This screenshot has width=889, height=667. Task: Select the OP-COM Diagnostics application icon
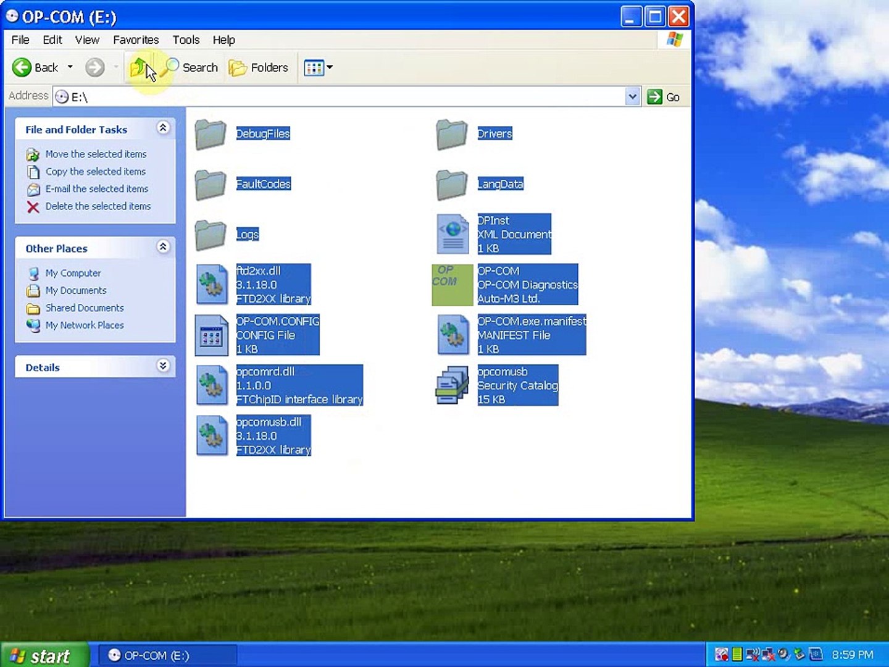pos(453,285)
